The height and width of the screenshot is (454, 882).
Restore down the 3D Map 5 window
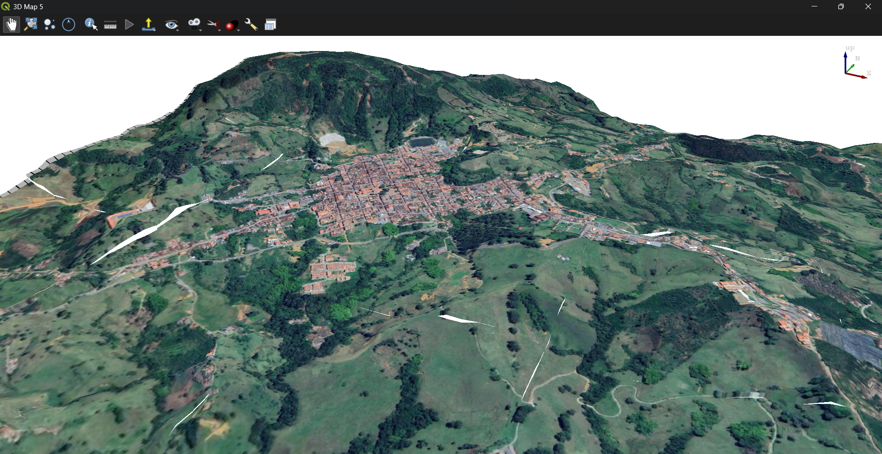click(x=841, y=6)
